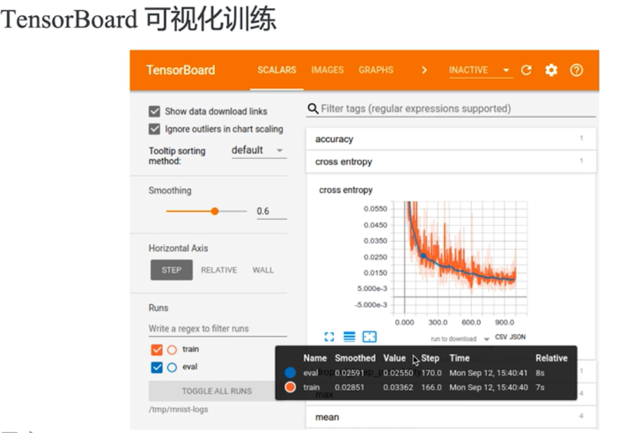
Task: Click the chart expand icon below cross entropy
Action: pyautogui.click(x=328, y=337)
